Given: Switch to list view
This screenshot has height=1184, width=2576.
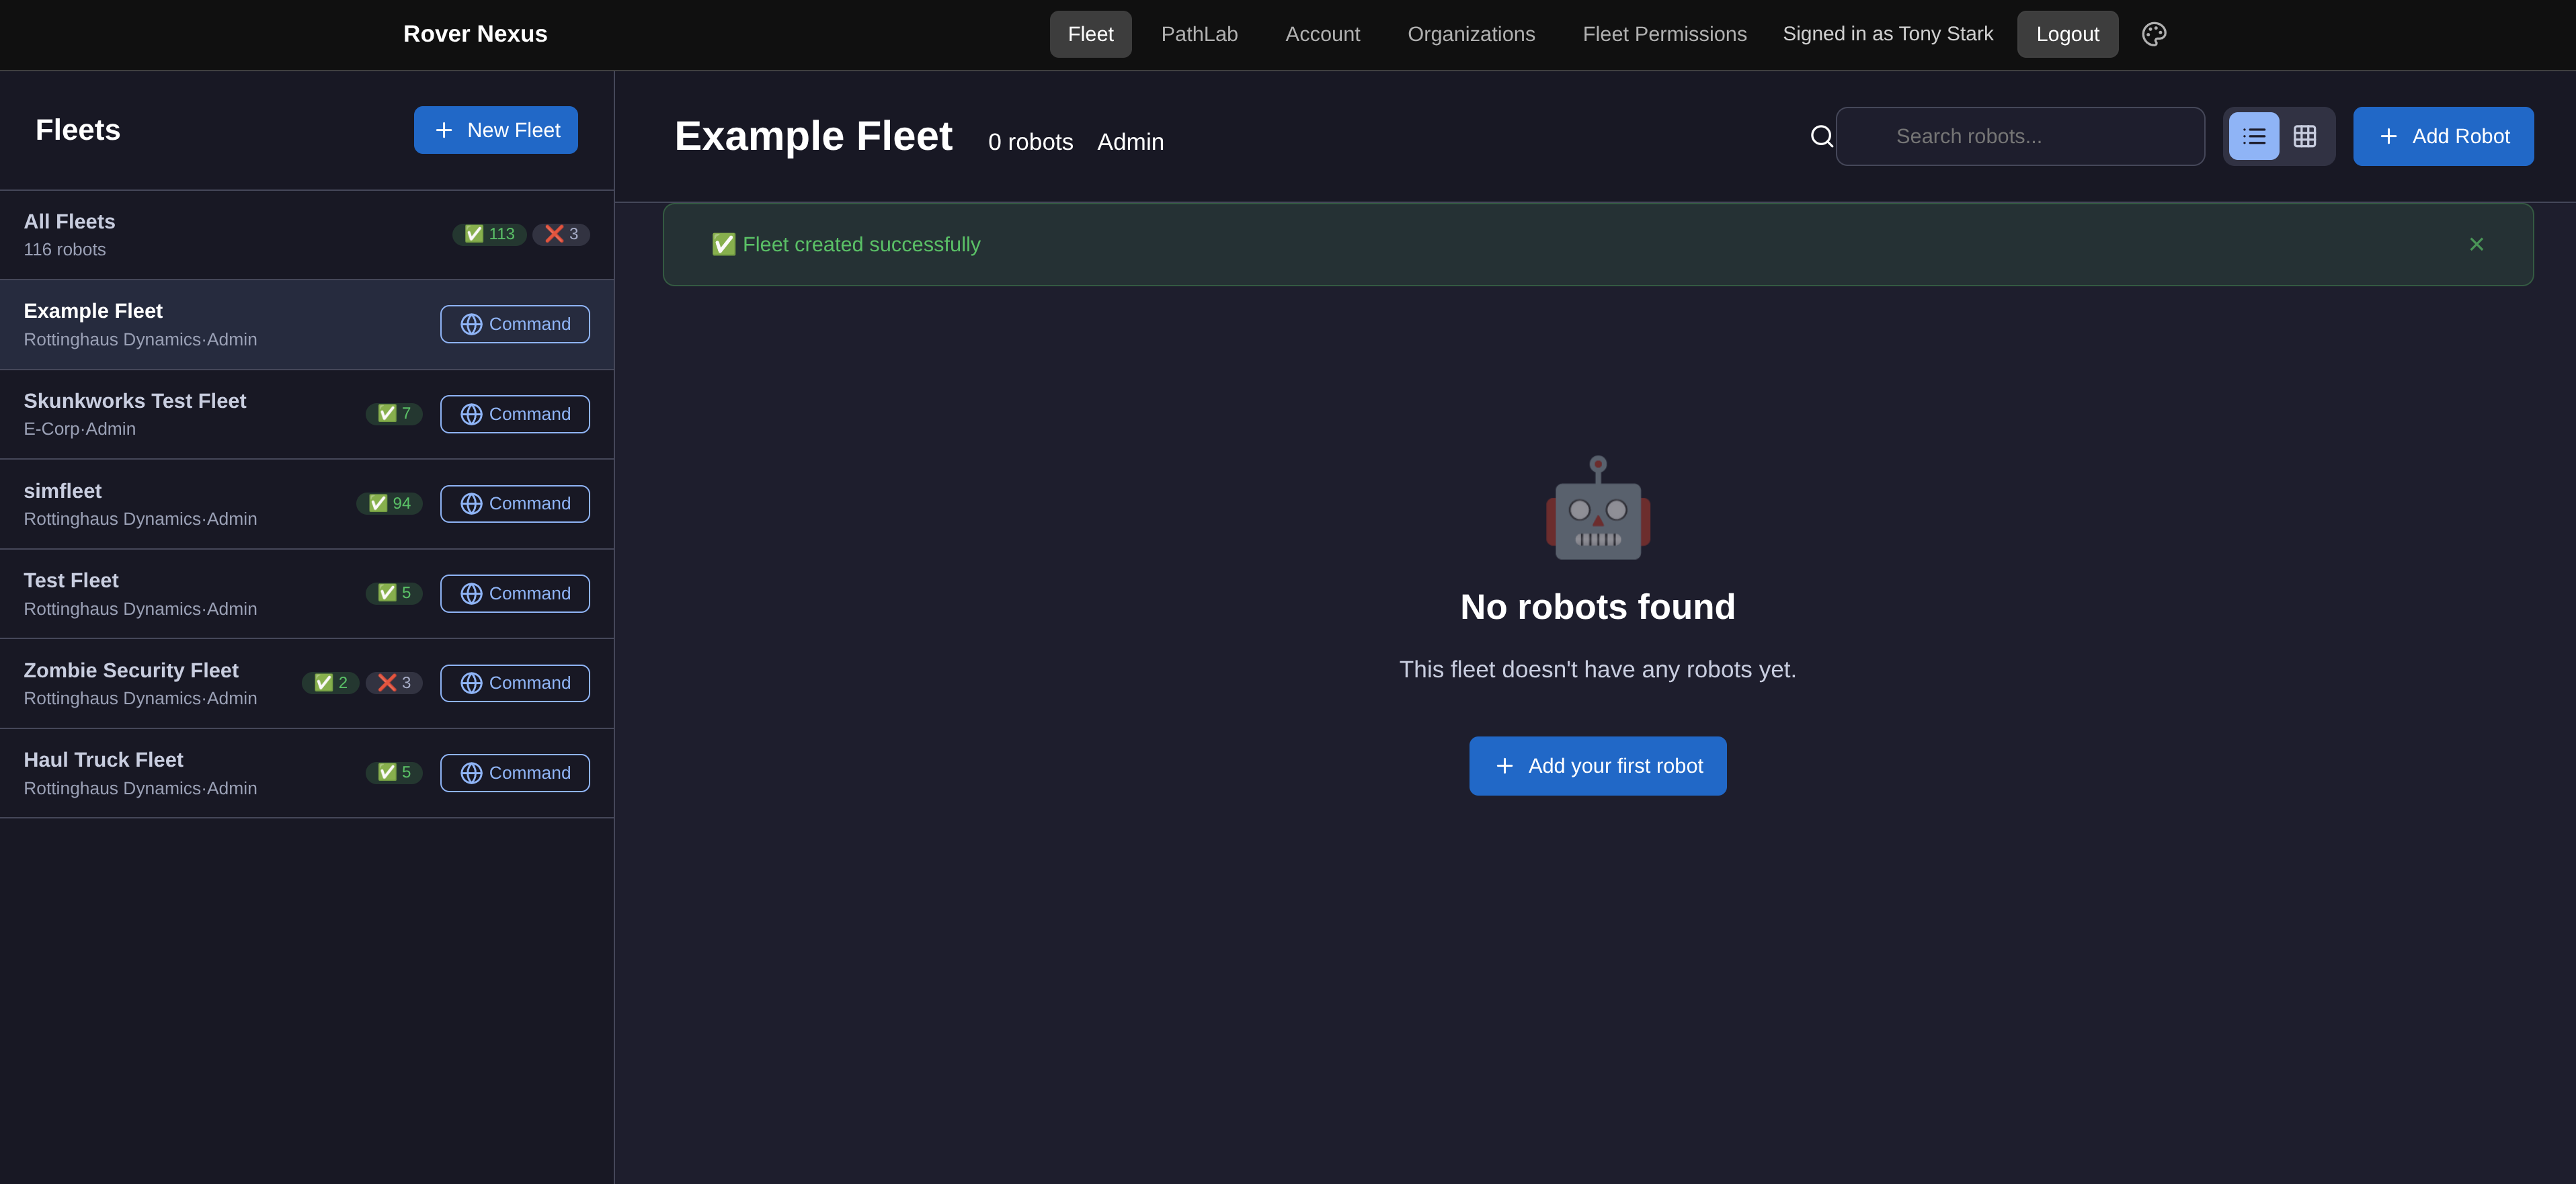Looking at the screenshot, I should pyautogui.click(x=2253, y=136).
